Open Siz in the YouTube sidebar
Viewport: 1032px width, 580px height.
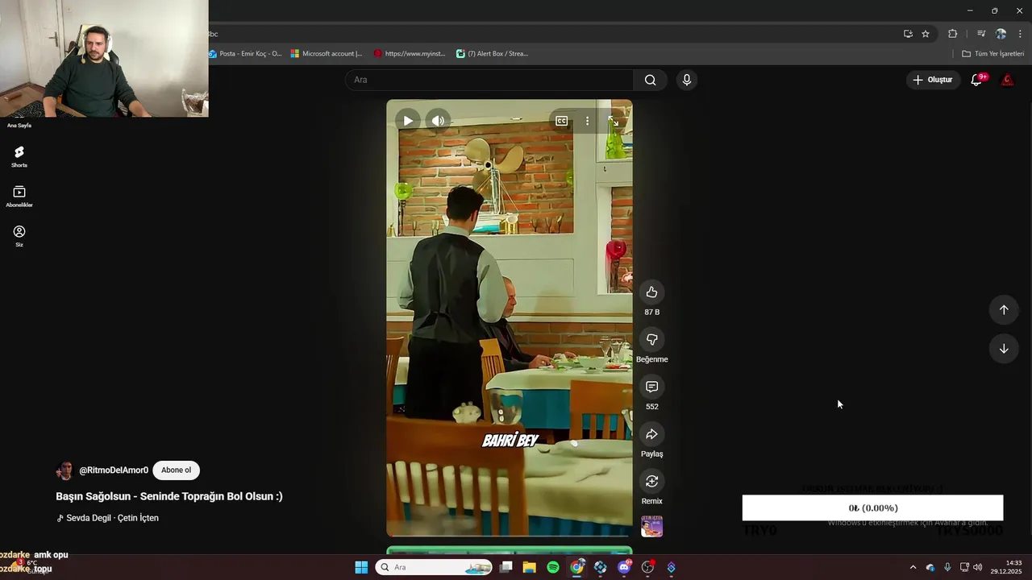pos(19,236)
